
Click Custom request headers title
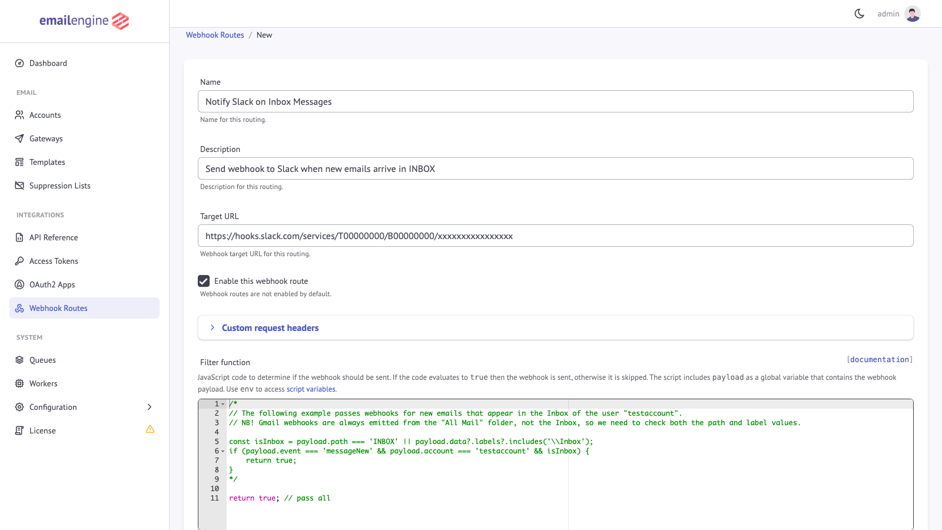coord(270,328)
